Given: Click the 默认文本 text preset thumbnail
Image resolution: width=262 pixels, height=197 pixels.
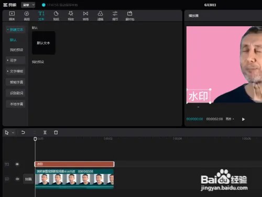Looking at the screenshot, I should tap(43, 43).
